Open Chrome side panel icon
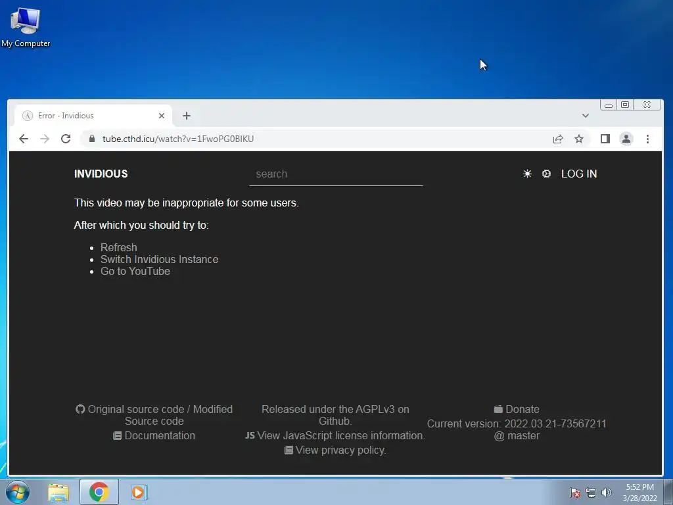The width and height of the screenshot is (673, 505). point(605,139)
